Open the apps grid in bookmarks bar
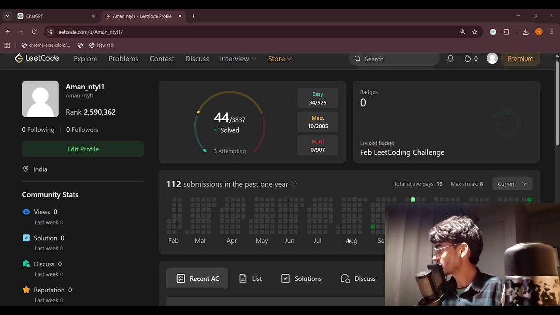 (x=7, y=45)
